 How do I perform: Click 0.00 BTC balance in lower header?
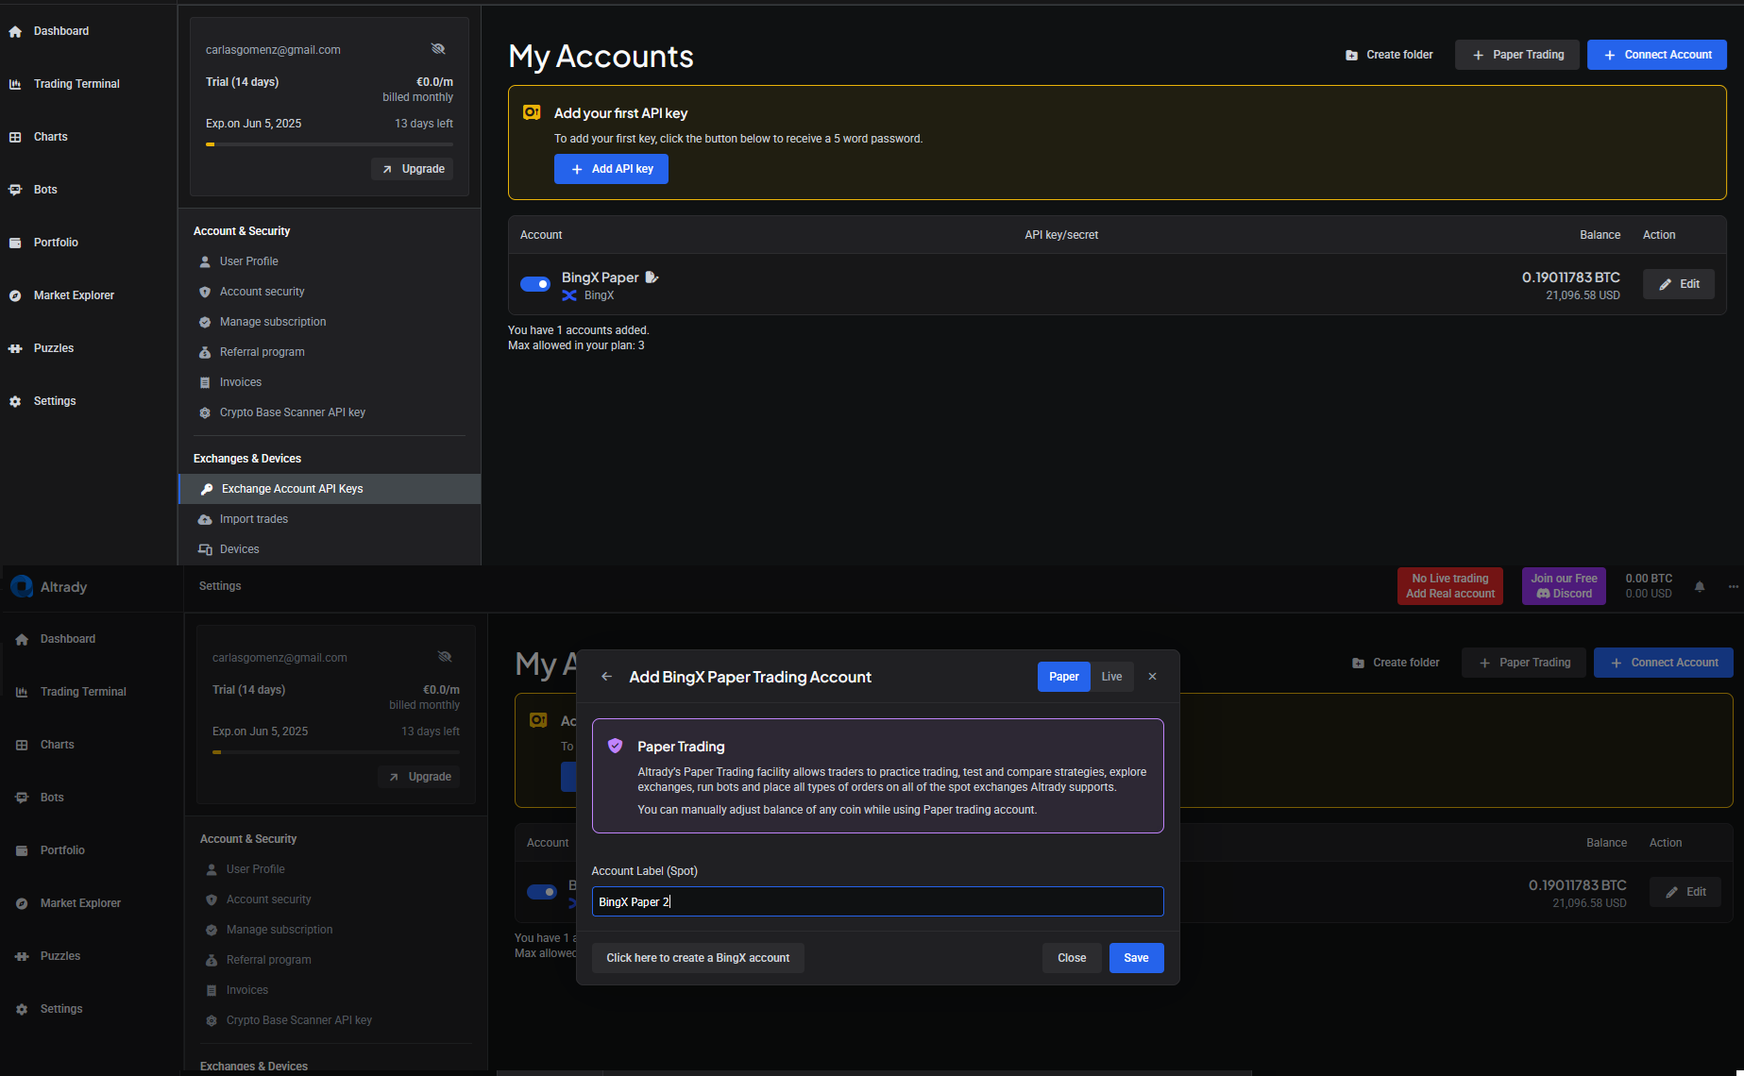click(x=1649, y=579)
